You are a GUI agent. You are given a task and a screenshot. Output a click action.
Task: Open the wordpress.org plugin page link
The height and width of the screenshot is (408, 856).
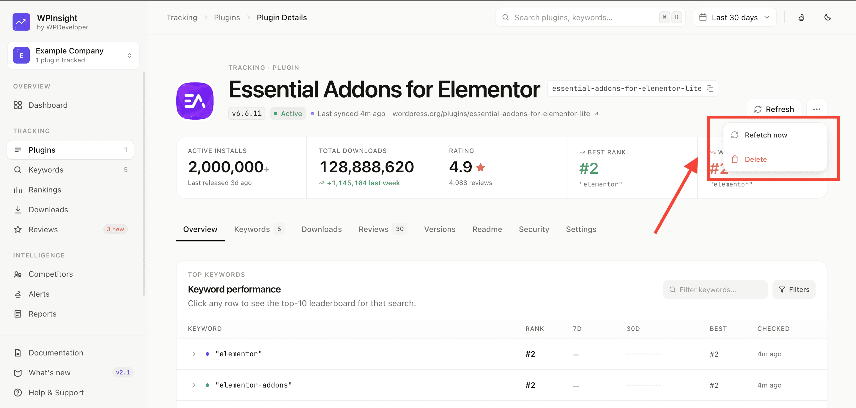[495, 114]
